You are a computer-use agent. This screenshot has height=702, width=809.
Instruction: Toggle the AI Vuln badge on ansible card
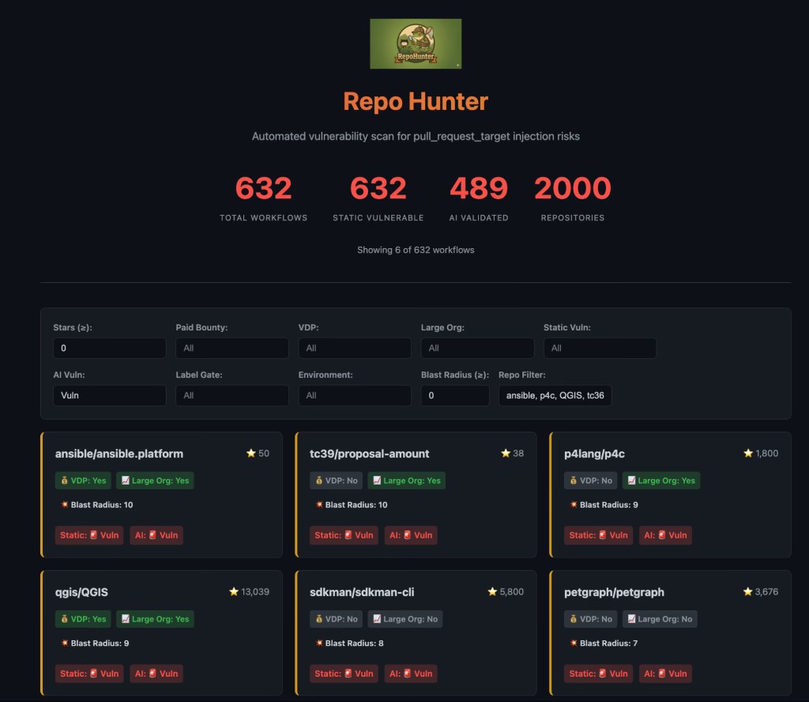click(x=155, y=535)
